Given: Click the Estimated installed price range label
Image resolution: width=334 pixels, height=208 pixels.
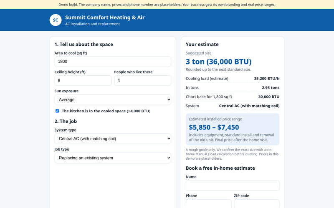Looking at the screenshot, I should pyautogui.click(x=215, y=119).
